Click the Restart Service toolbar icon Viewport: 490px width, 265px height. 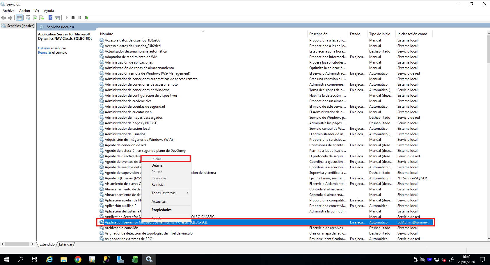86,18
